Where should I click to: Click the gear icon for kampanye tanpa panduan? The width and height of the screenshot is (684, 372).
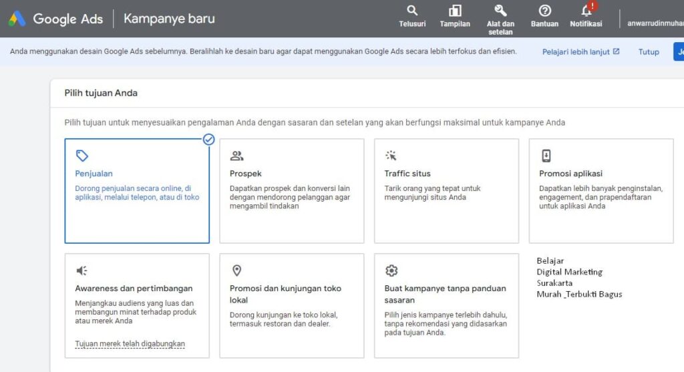[391, 270]
